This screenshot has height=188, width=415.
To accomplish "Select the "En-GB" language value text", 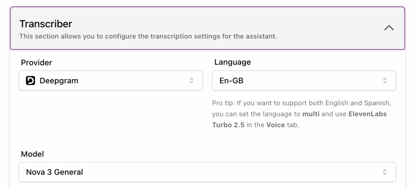I will tap(231, 81).
